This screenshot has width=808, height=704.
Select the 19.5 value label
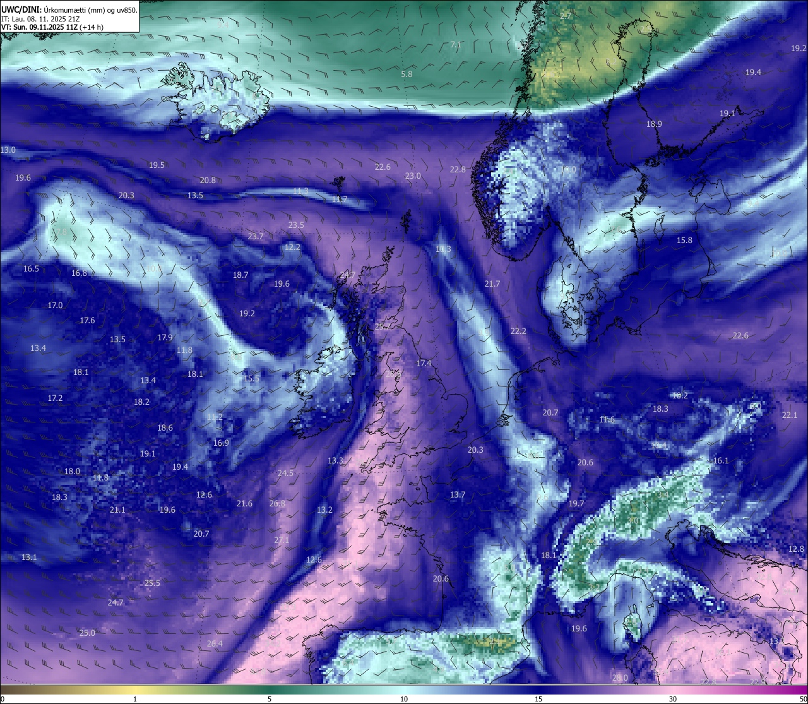click(x=157, y=165)
